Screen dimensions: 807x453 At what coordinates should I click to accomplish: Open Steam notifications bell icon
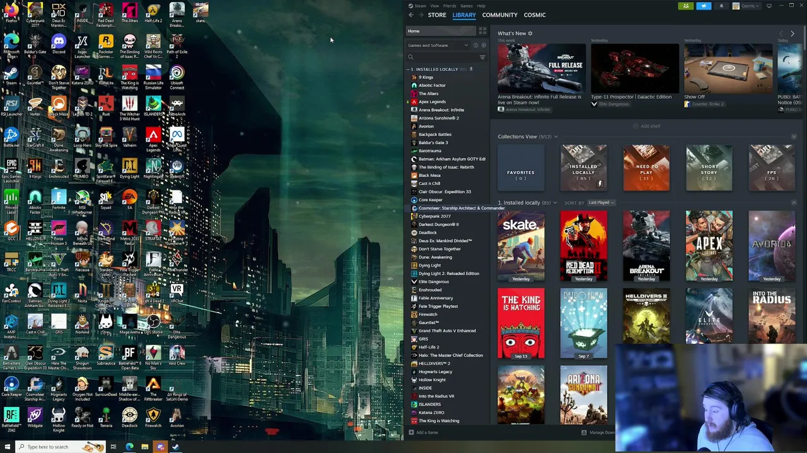point(721,6)
